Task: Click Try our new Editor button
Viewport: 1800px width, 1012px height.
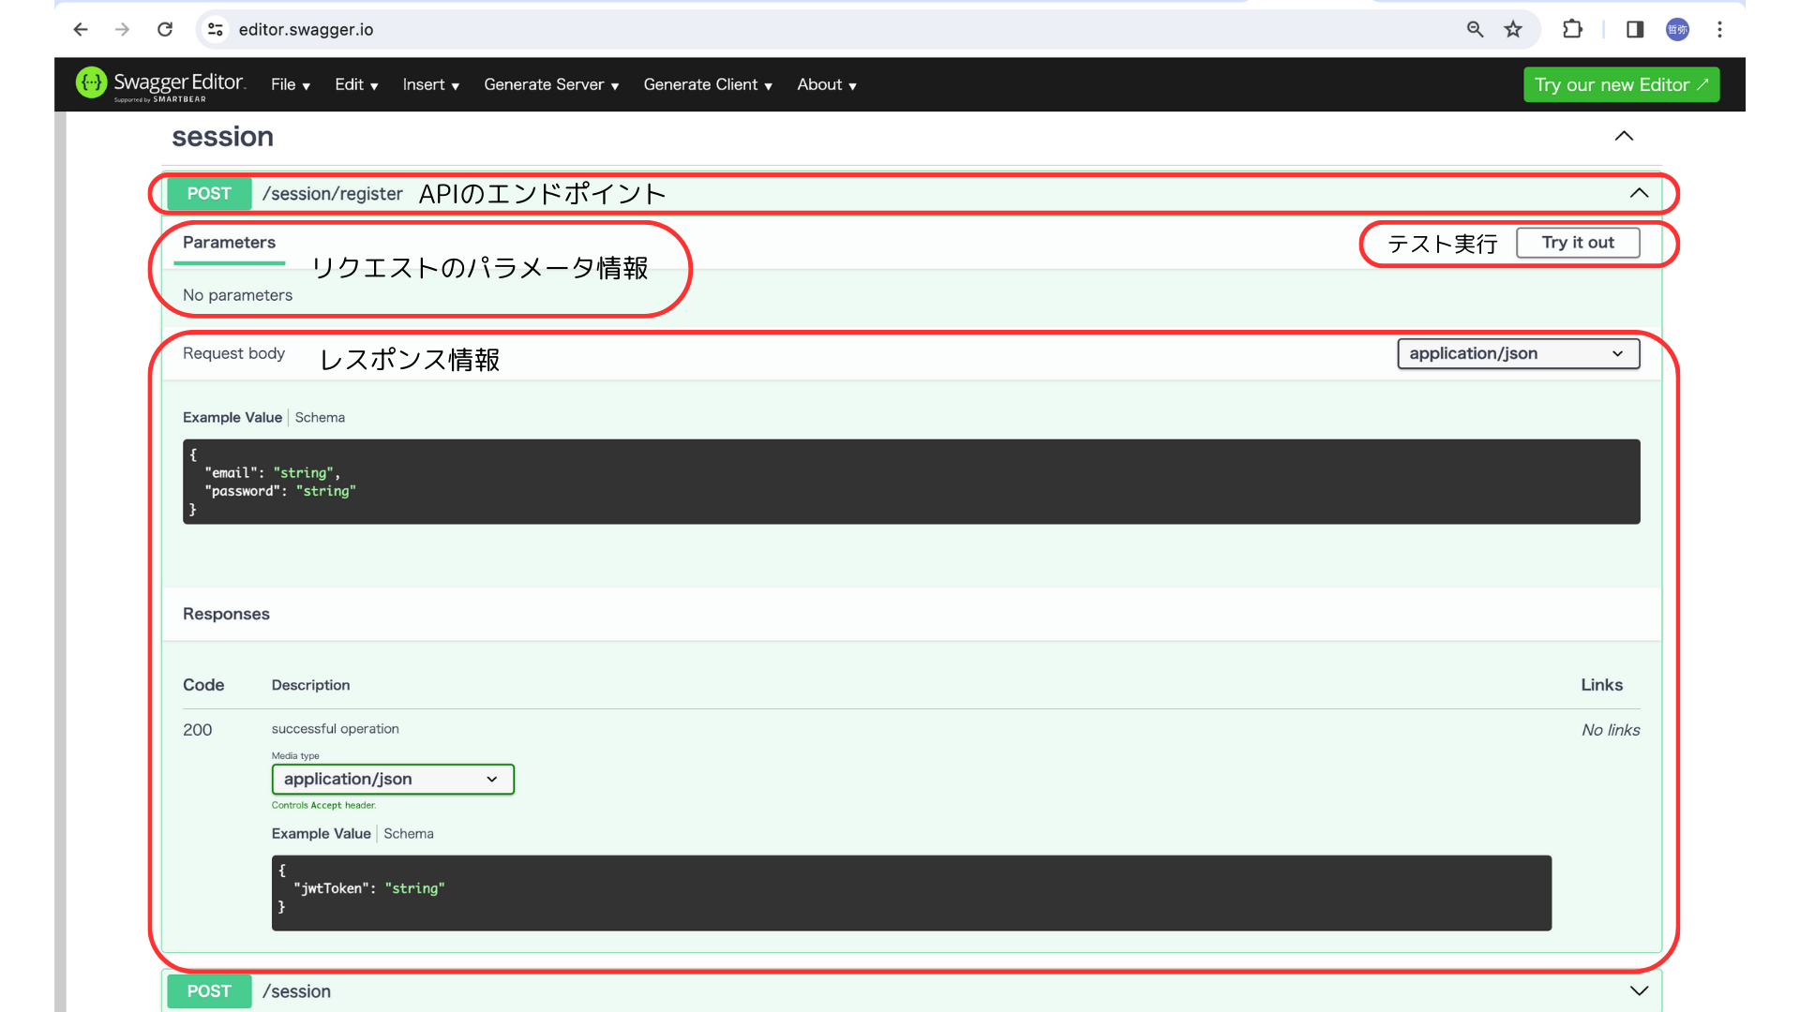Action: point(1621,84)
